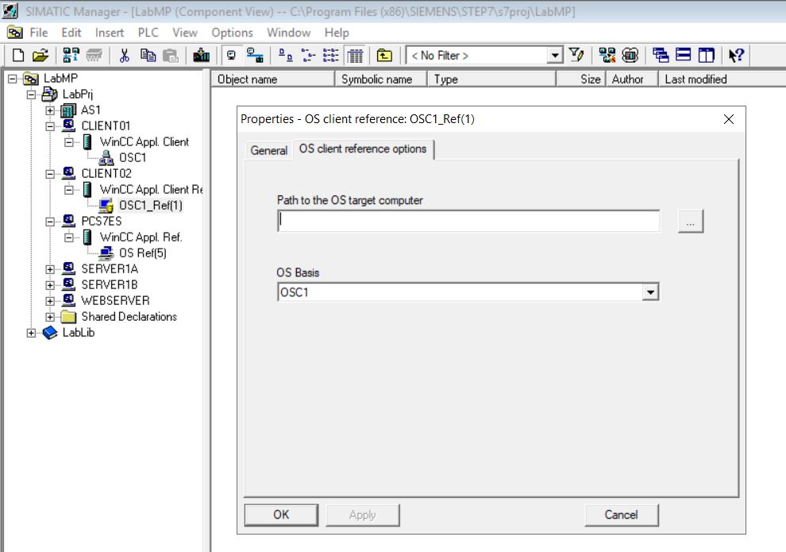
Task: Click the OS target computer path field
Action: coord(468,221)
